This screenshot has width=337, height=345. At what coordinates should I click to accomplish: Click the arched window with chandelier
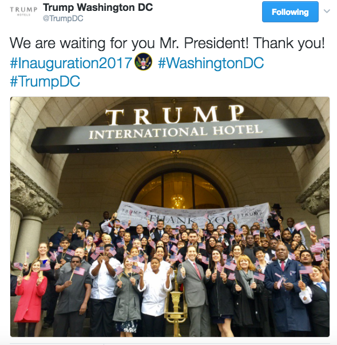click(x=179, y=190)
